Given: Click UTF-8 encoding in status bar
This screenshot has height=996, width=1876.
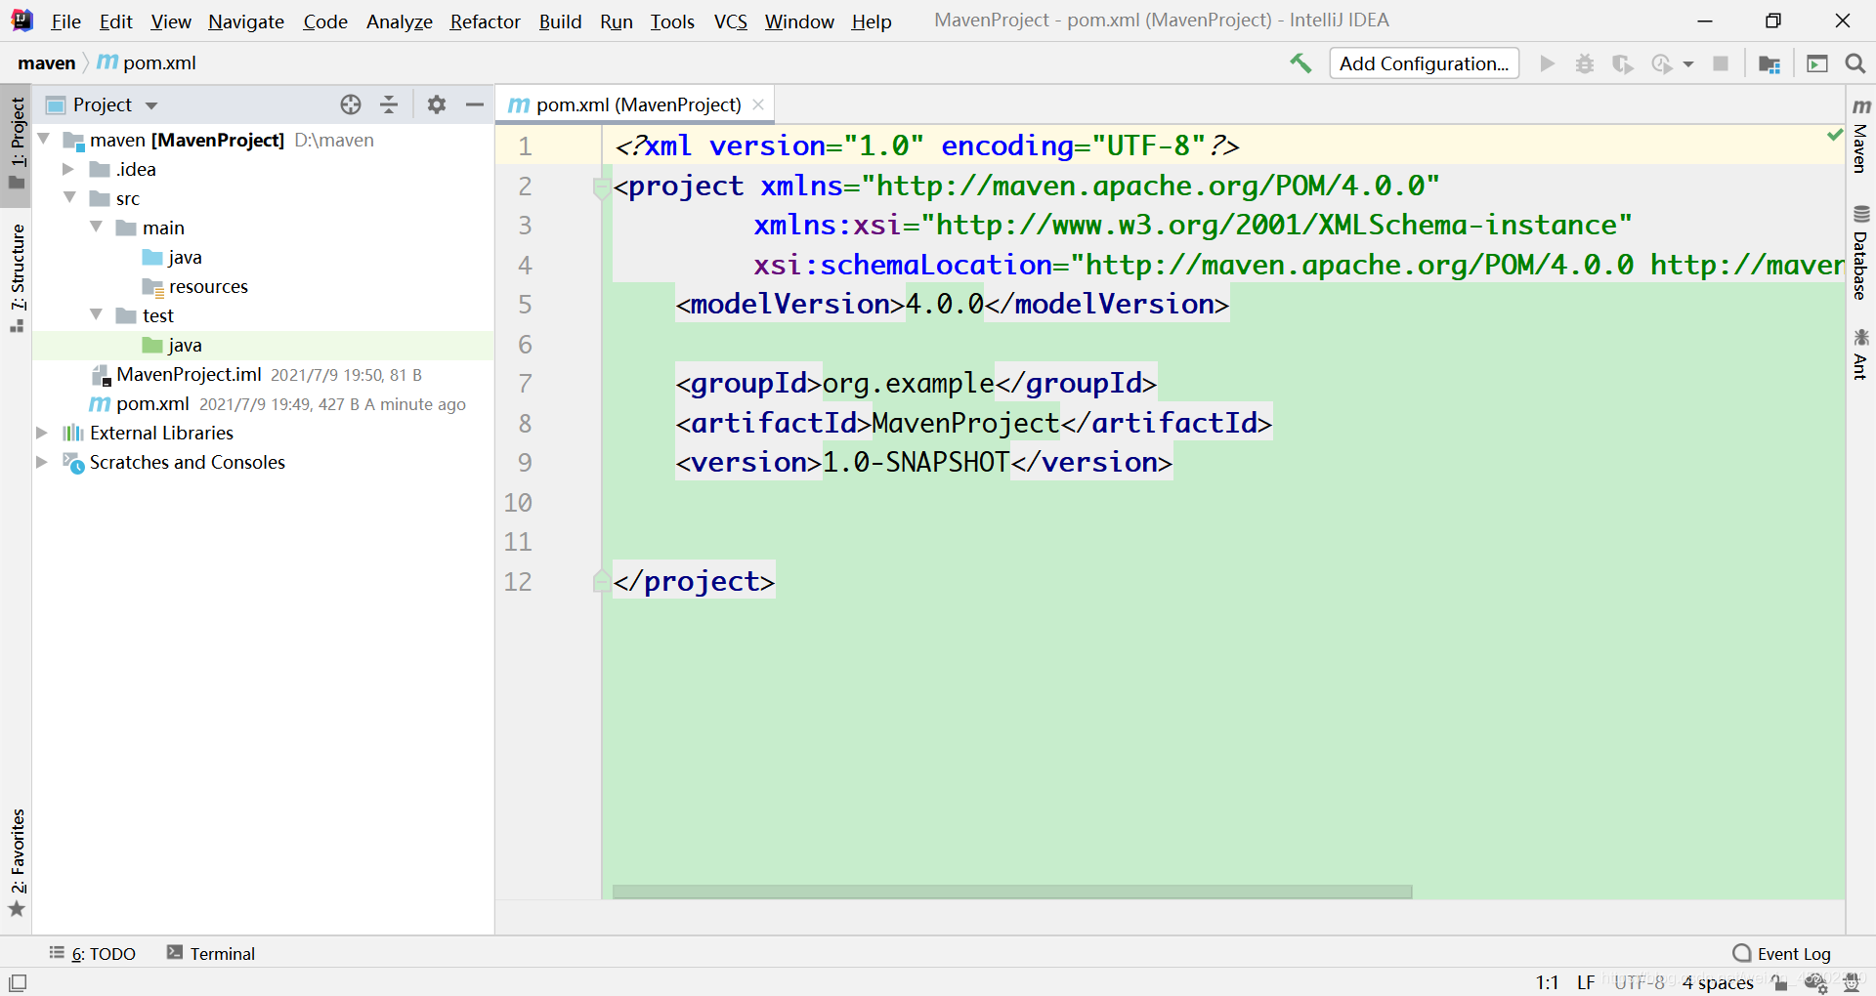Looking at the screenshot, I should (1640, 982).
